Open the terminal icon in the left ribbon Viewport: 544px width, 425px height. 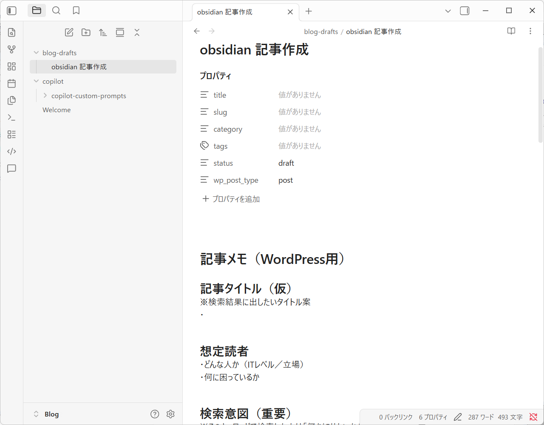coord(11,117)
